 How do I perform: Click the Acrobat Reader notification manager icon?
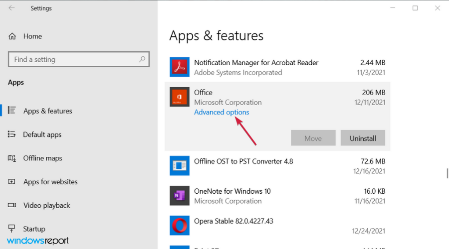click(179, 67)
